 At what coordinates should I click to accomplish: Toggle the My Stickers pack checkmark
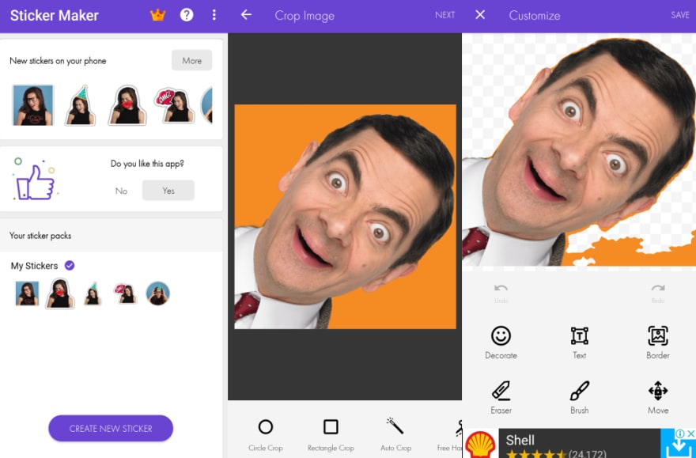click(70, 266)
